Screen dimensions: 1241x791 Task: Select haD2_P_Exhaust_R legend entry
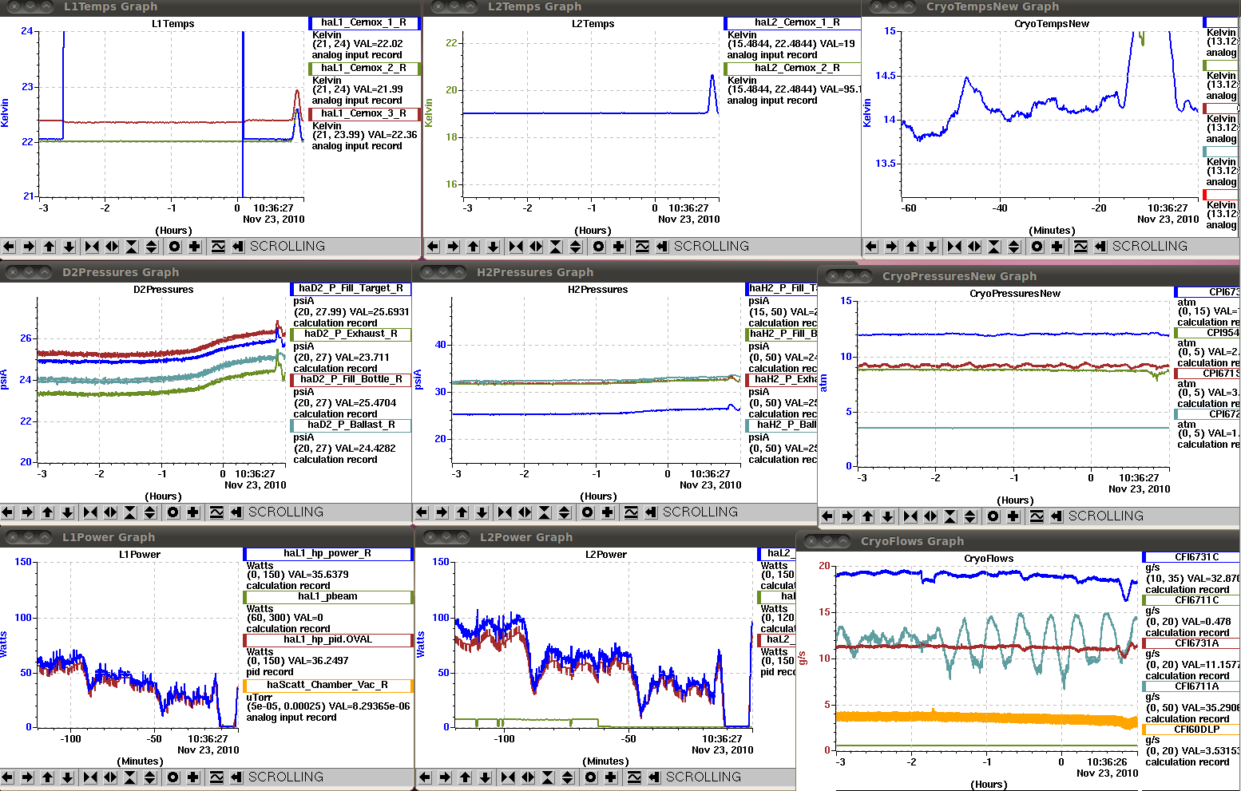click(351, 334)
